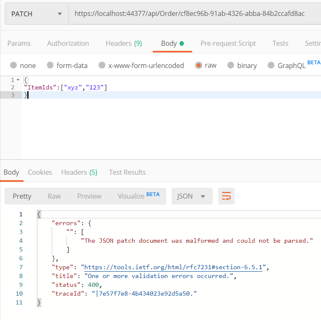This screenshot has width=321, height=320.
Task: Click the "One or more validation errors occurred." text
Action: click(159, 276)
